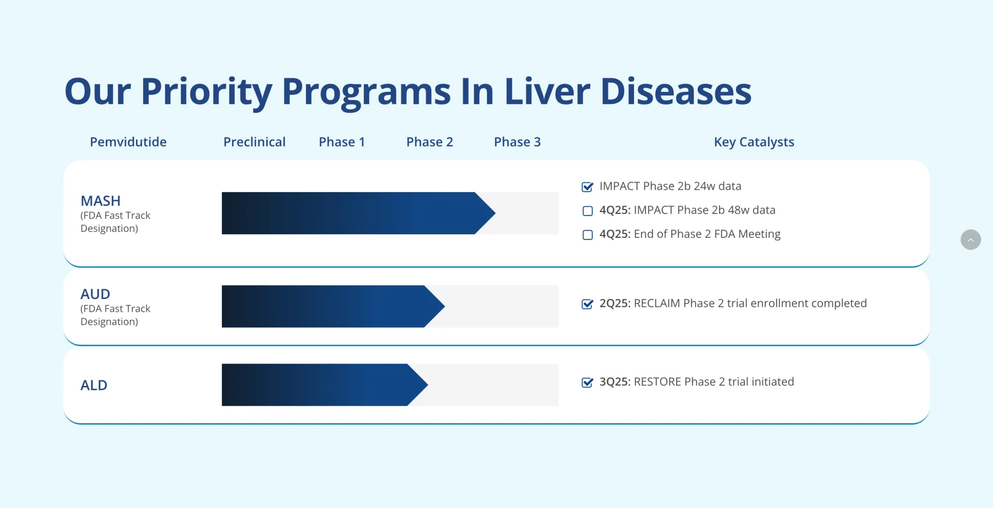Select the Phase 2 column header
Image resolution: width=993 pixels, height=508 pixels.
tap(430, 142)
